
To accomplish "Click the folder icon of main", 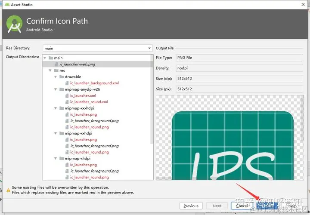I will pyautogui.click(x=51, y=58).
